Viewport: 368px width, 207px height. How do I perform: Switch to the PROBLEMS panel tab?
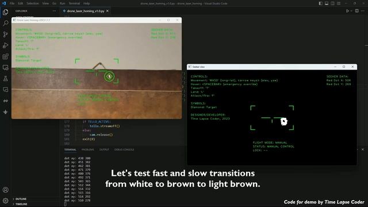click(88, 149)
